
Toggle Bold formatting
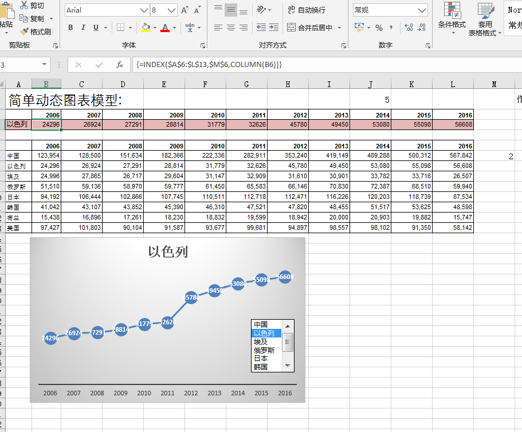pyautogui.click(x=70, y=28)
